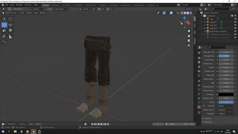Select the Select Box tool icon
This screenshot has width=238, height=134.
coord(4,19)
